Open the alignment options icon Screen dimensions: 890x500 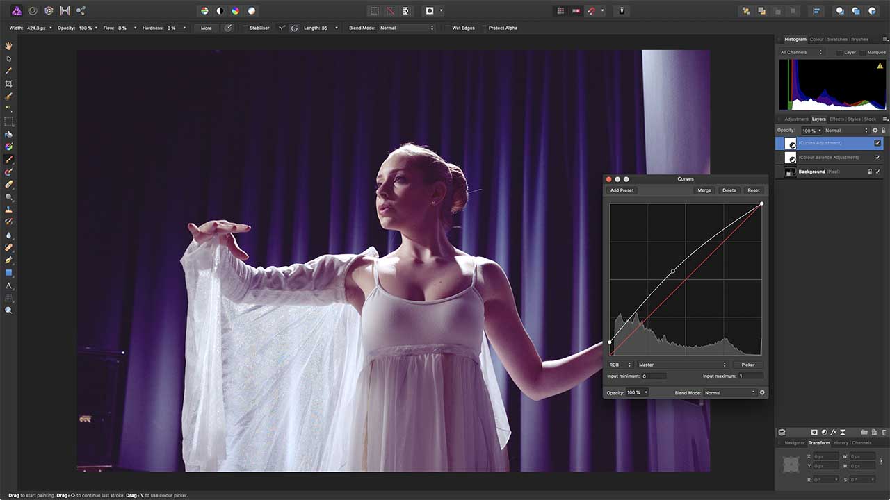818,11
